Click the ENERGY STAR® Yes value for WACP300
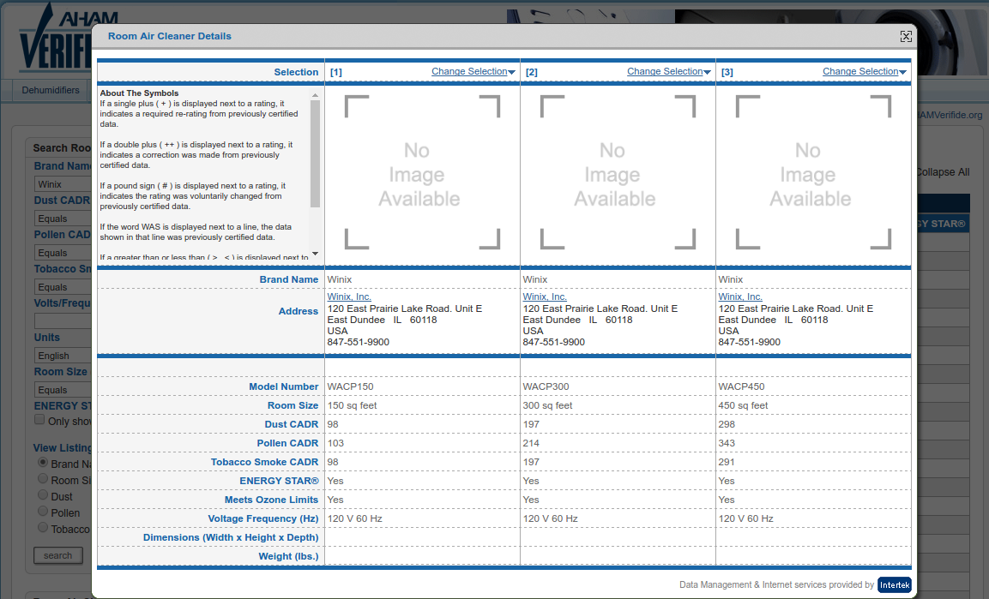The width and height of the screenshot is (989, 599). point(531,482)
